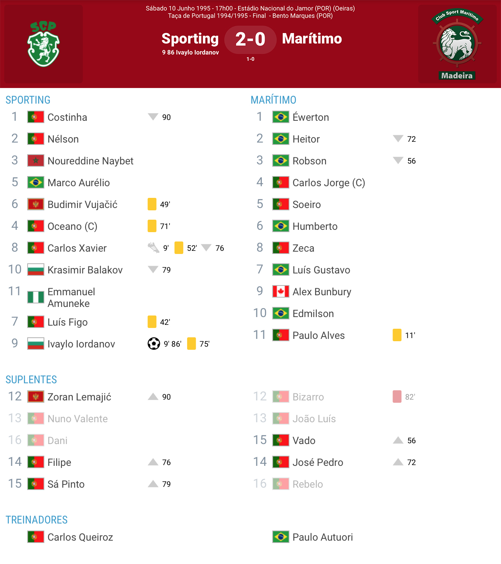
Task: Open the Sporting team name in the header
Action: tap(190, 39)
